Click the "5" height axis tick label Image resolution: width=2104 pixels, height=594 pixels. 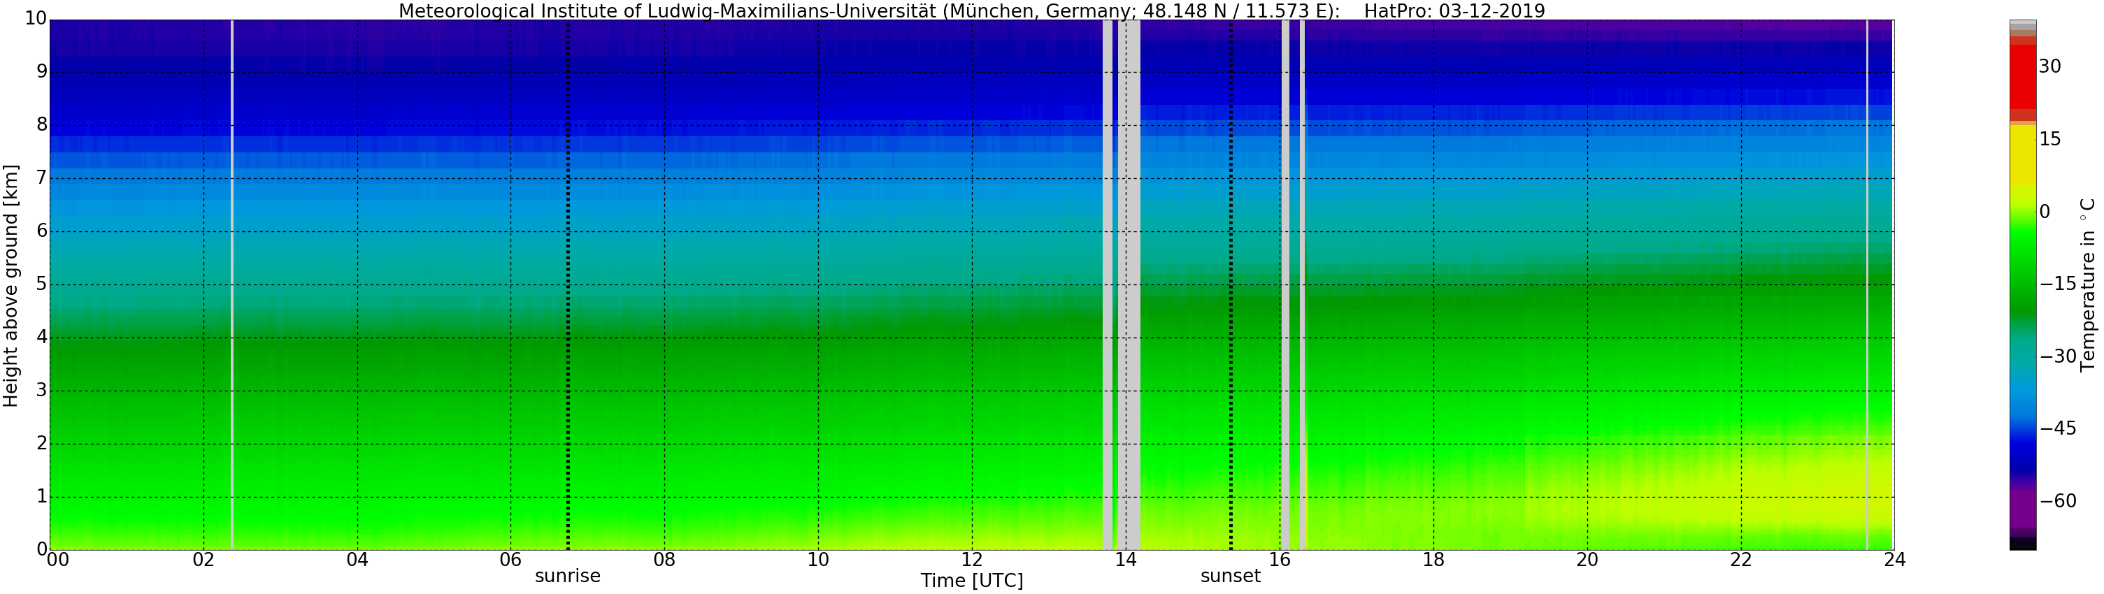click(42, 284)
